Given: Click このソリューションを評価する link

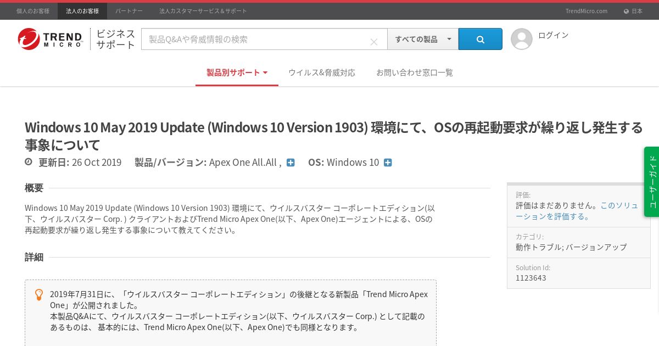Looking at the screenshot, I should tap(577, 211).
